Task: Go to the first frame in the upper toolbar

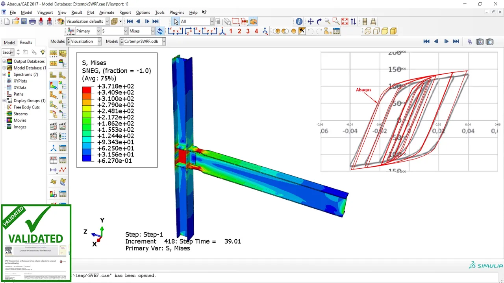Action: click(130, 21)
